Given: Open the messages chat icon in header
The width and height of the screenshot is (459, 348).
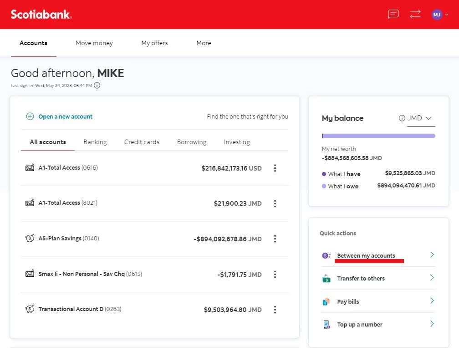Looking at the screenshot, I should [393, 14].
